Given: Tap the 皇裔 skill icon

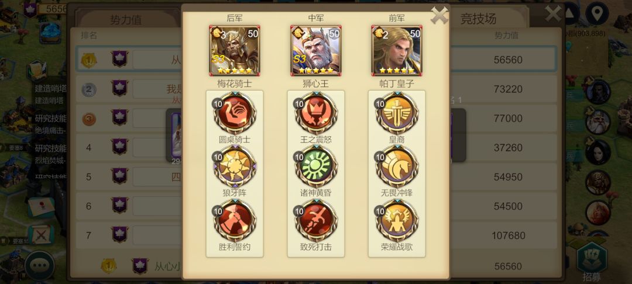Looking at the screenshot, I should tap(397, 113).
